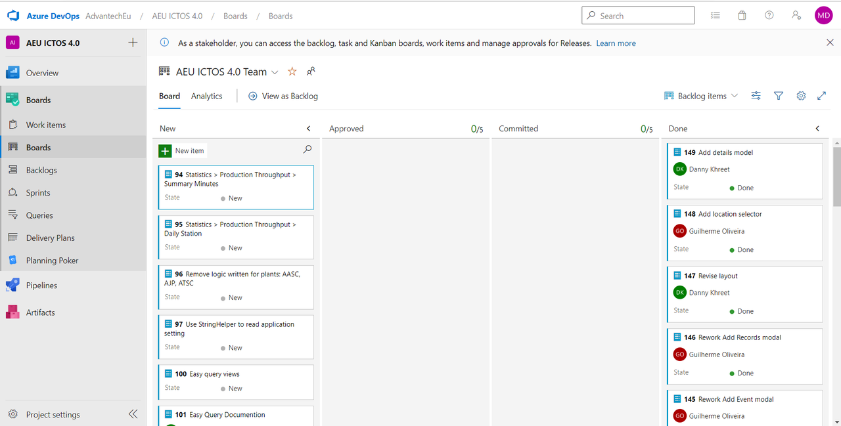Open the AEU ICTOS 4.0 Team selector dropdown
The image size is (841, 426).
pos(275,72)
